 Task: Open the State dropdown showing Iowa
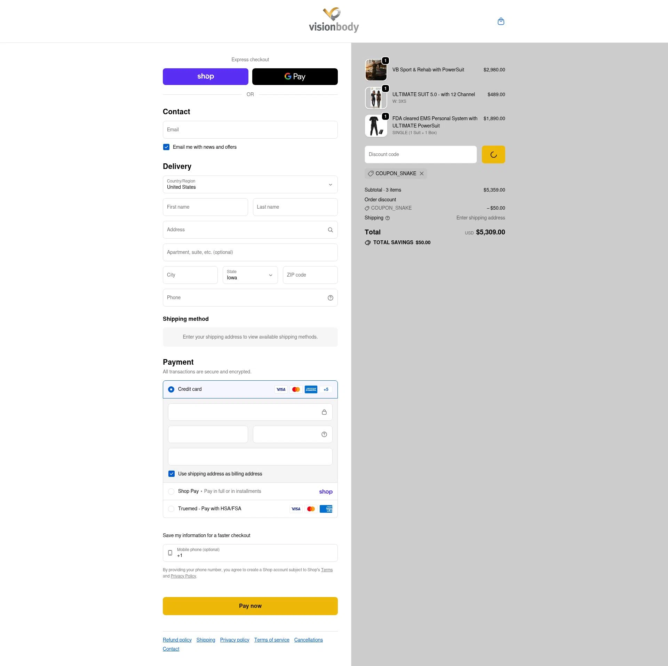click(250, 275)
